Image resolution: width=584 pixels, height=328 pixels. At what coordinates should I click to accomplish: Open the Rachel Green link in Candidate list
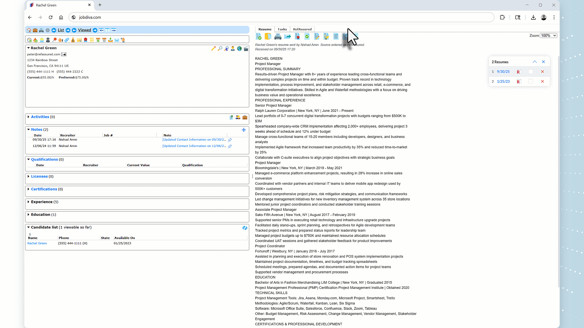pyautogui.click(x=37, y=244)
